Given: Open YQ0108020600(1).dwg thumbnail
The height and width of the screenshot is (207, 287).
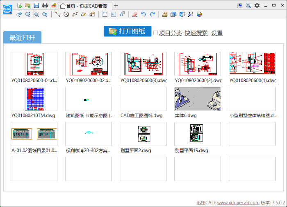Looking at the screenshot, I should click(252, 64).
